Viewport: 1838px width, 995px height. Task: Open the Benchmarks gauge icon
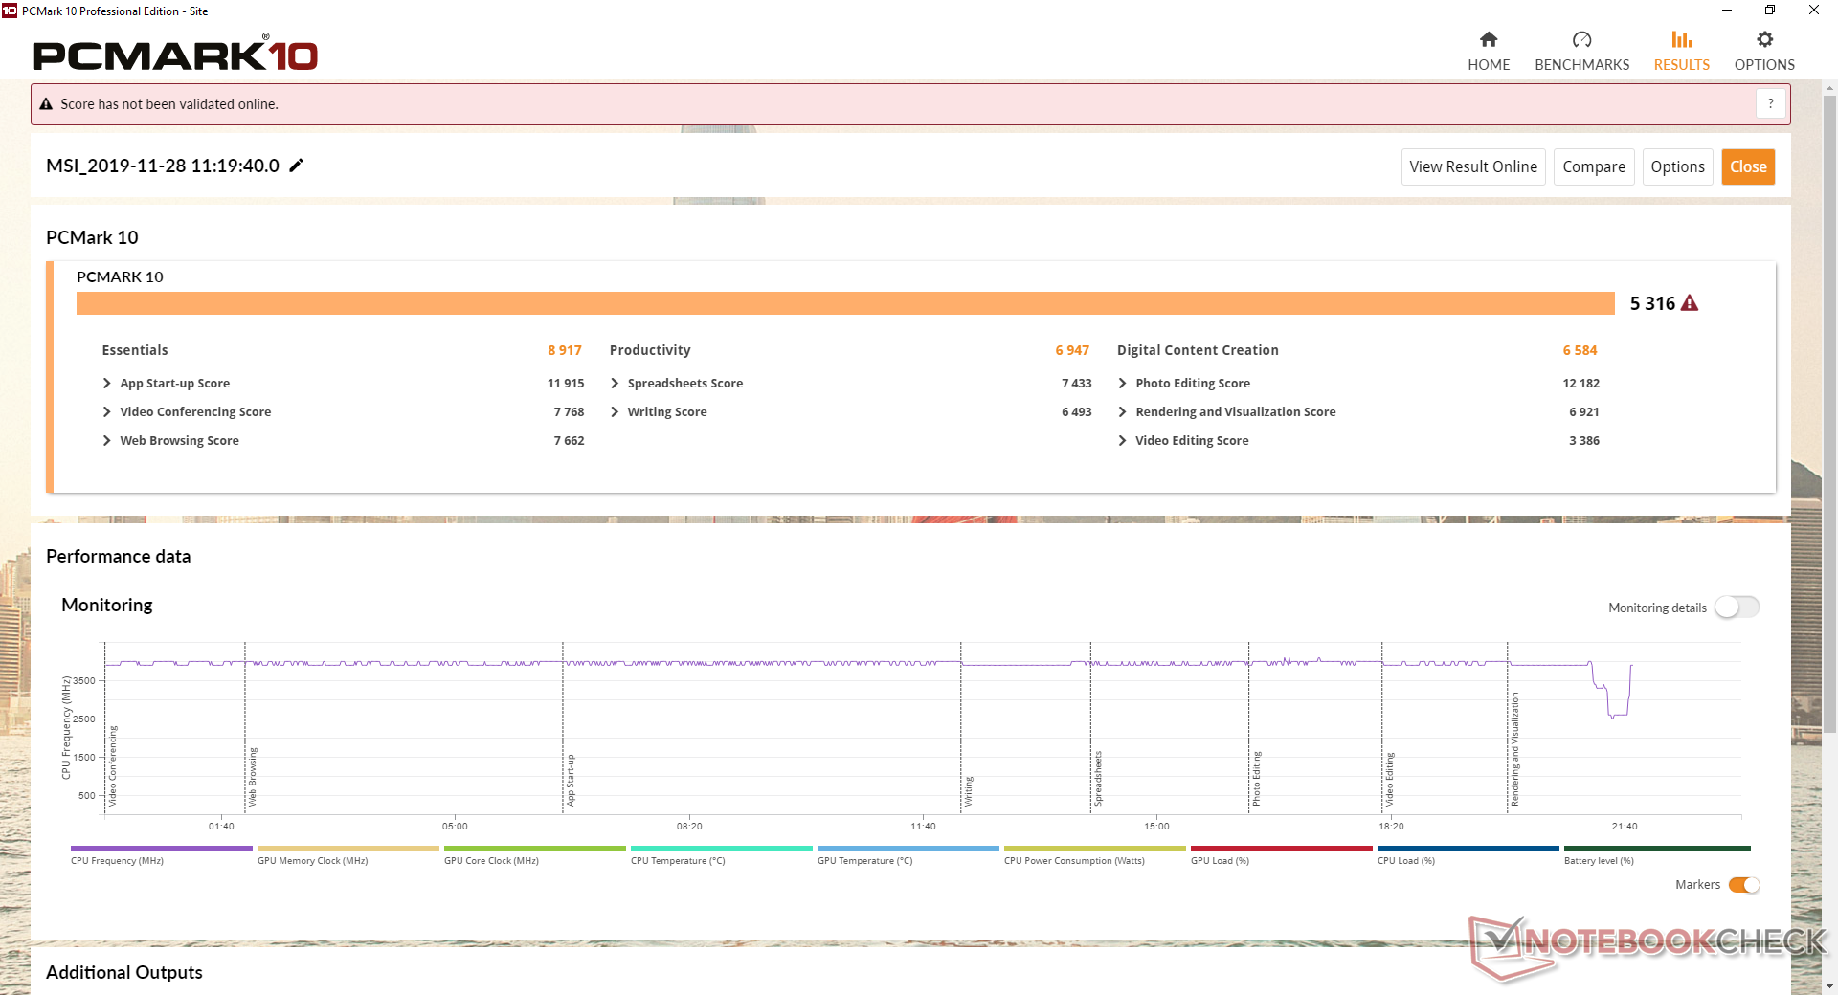[x=1581, y=39]
